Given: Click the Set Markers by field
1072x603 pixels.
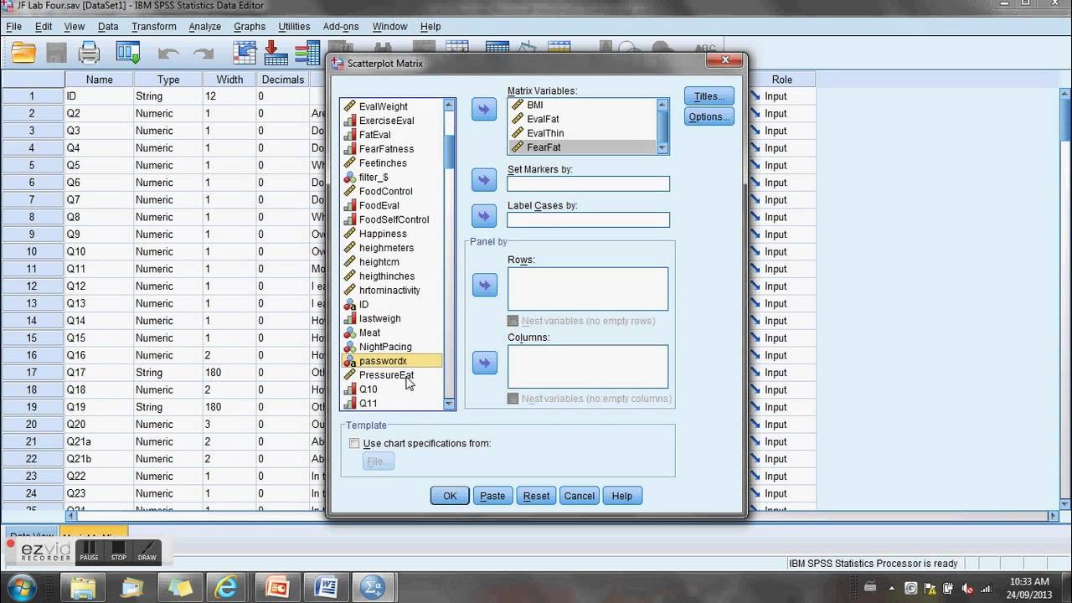Looking at the screenshot, I should coord(588,183).
